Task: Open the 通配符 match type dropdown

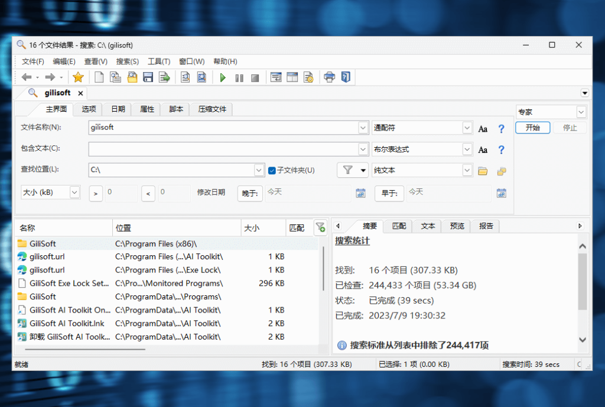Action: (x=467, y=128)
